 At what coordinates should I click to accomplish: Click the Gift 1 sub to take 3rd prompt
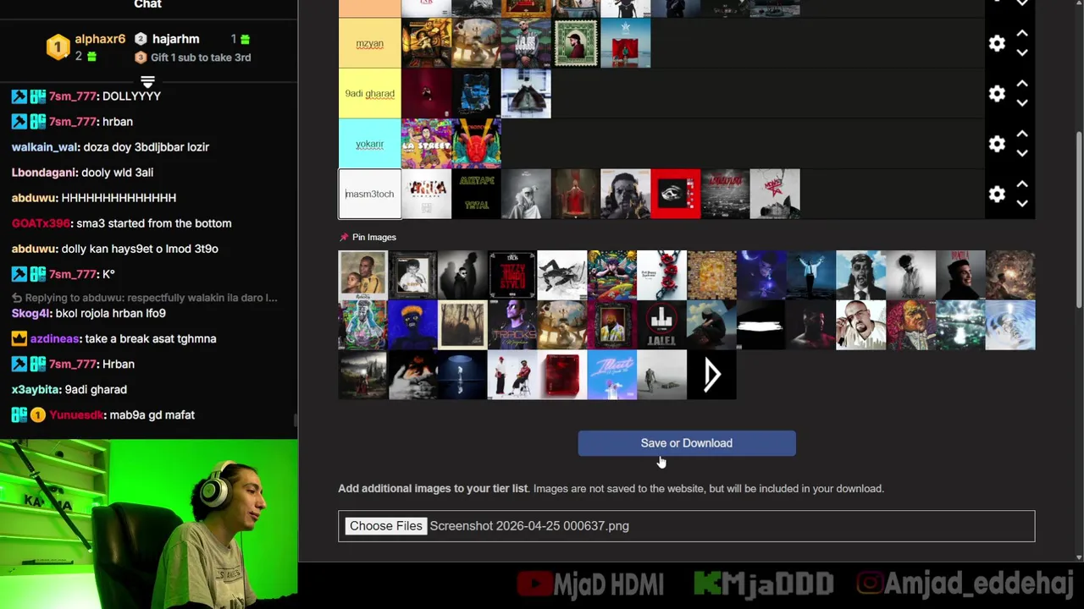201,58
